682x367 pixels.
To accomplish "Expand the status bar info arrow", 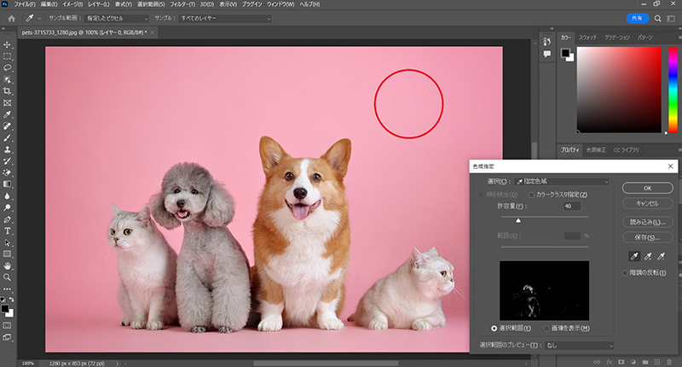I will pos(117,364).
